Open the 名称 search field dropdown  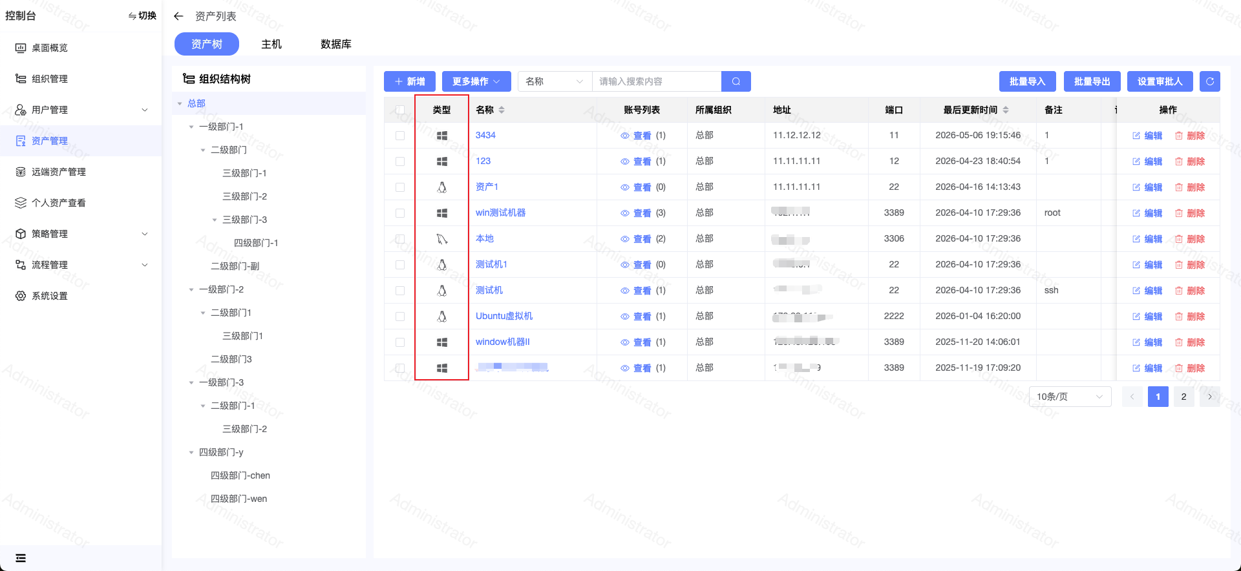tap(555, 81)
